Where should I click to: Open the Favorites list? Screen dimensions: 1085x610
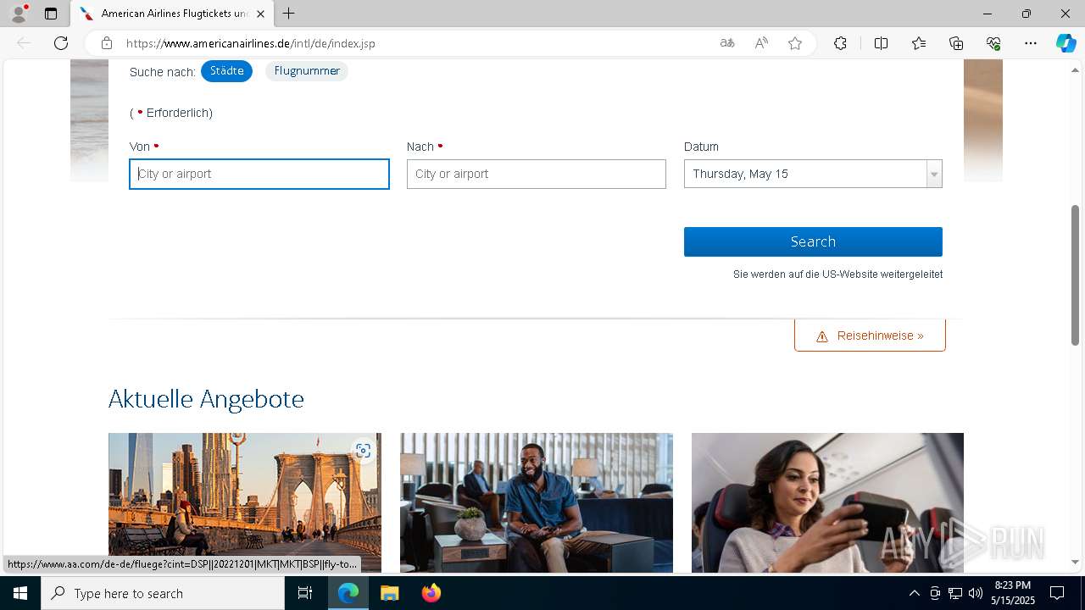pyautogui.click(x=919, y=43)
